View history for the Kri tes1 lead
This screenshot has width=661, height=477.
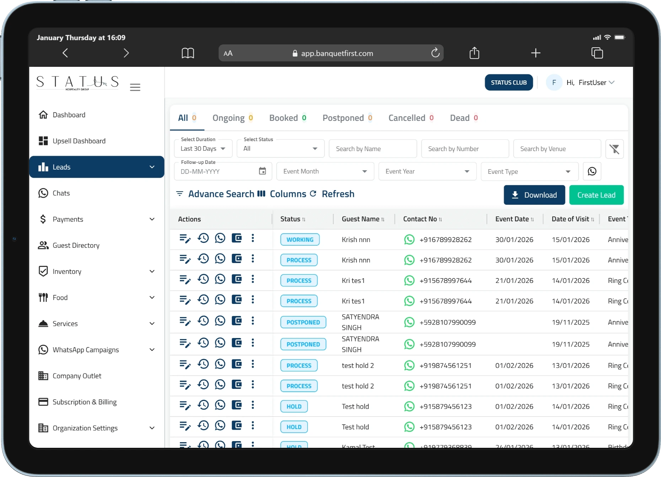pyautogui.click(x=203, y=279)
